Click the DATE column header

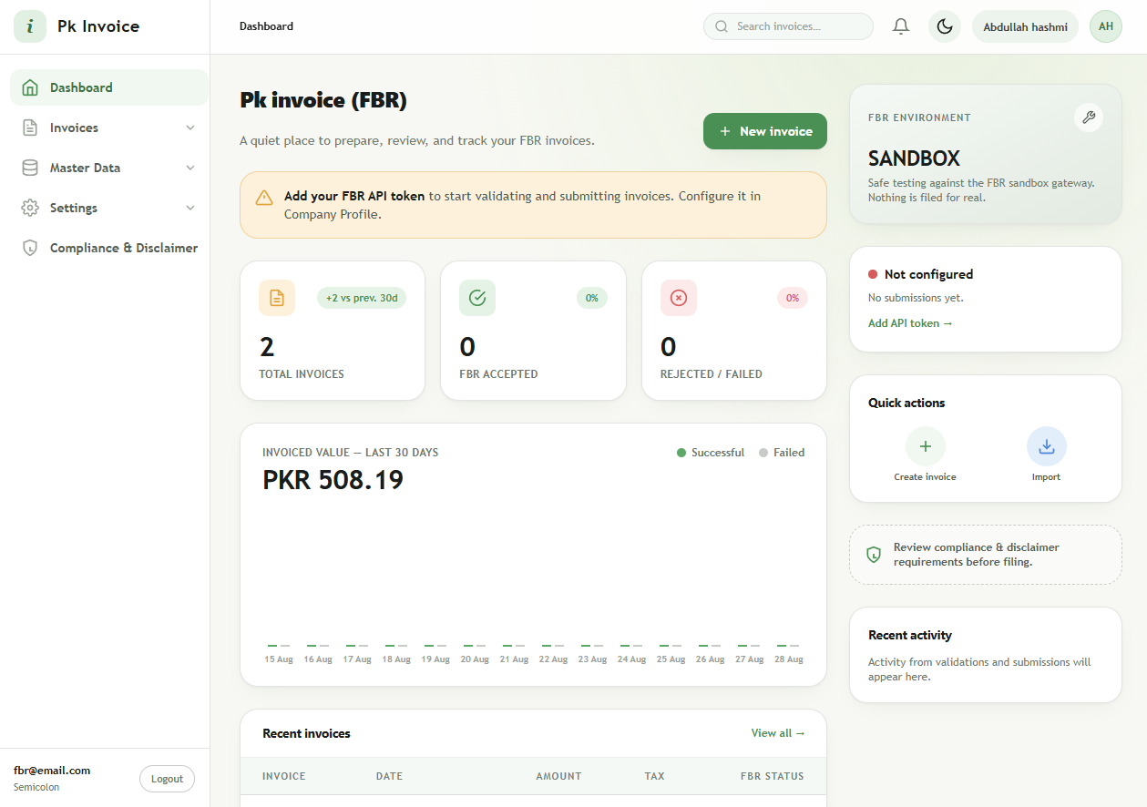[389, 776]
